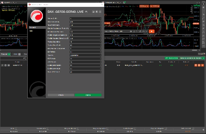Open the Tipo MA Exponential dropdown
The height and width of the screenshot is (134, 206).
pos(85,55)
